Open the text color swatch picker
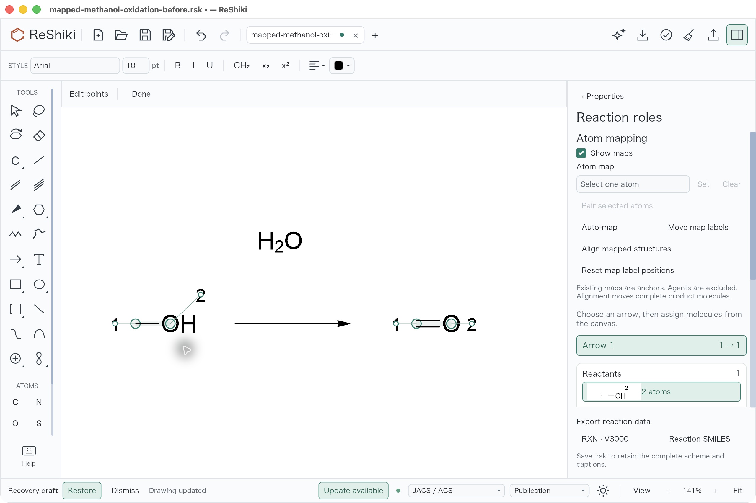The width and height of the screenshot is (756, 503). (x=342, y=66)
